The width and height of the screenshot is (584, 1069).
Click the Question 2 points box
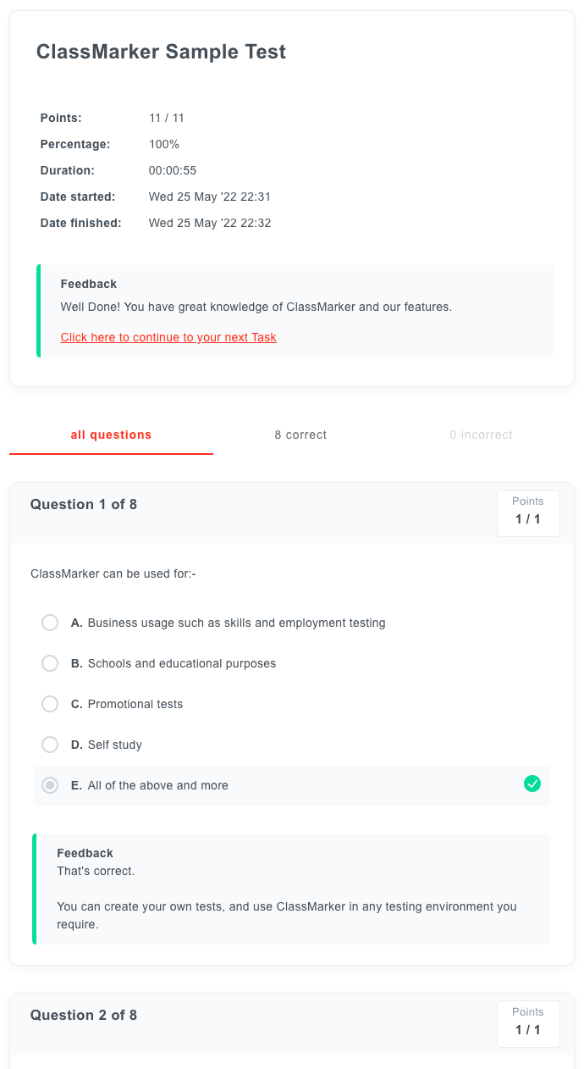pos(528,1023)
